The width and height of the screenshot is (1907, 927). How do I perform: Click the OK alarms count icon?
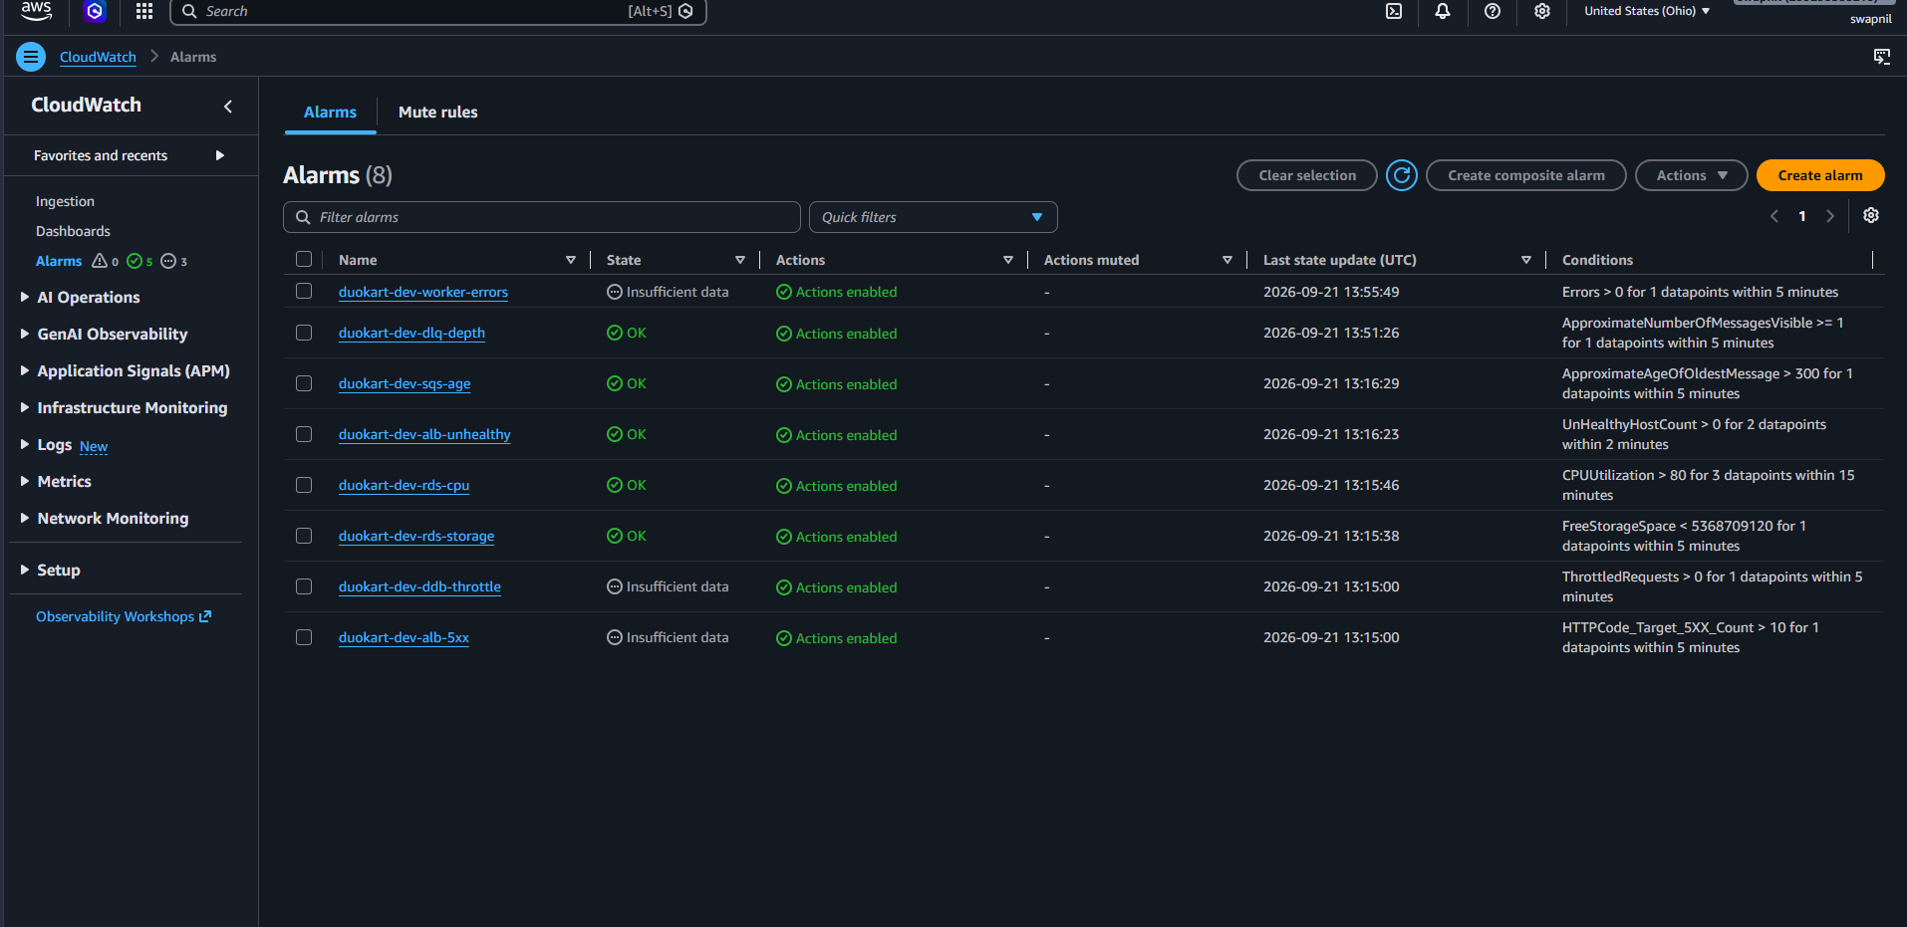tap(135, 261)
